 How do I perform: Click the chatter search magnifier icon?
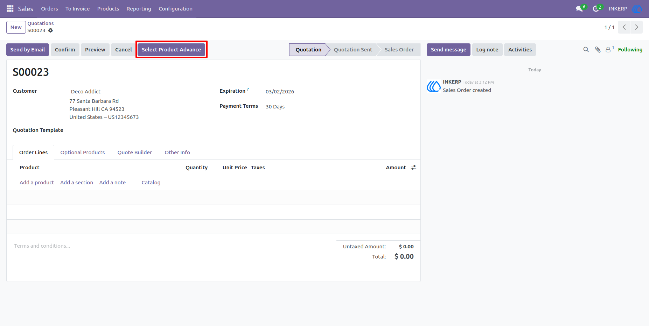pos(586,50)
